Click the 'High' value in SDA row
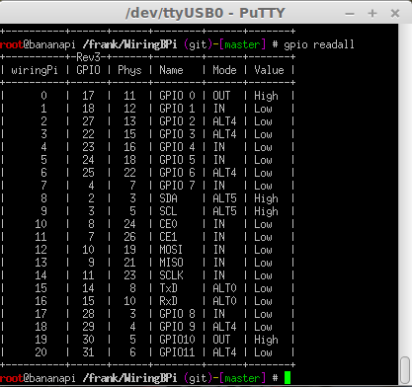 point(266,198)
